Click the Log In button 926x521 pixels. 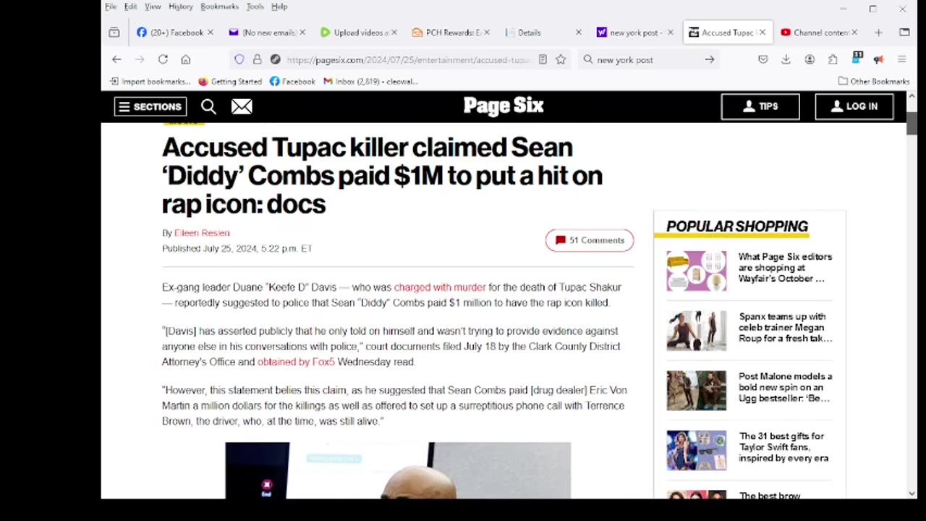tap(854, 106)
